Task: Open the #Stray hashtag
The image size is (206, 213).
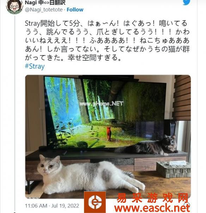Action: tap(35, 66)
